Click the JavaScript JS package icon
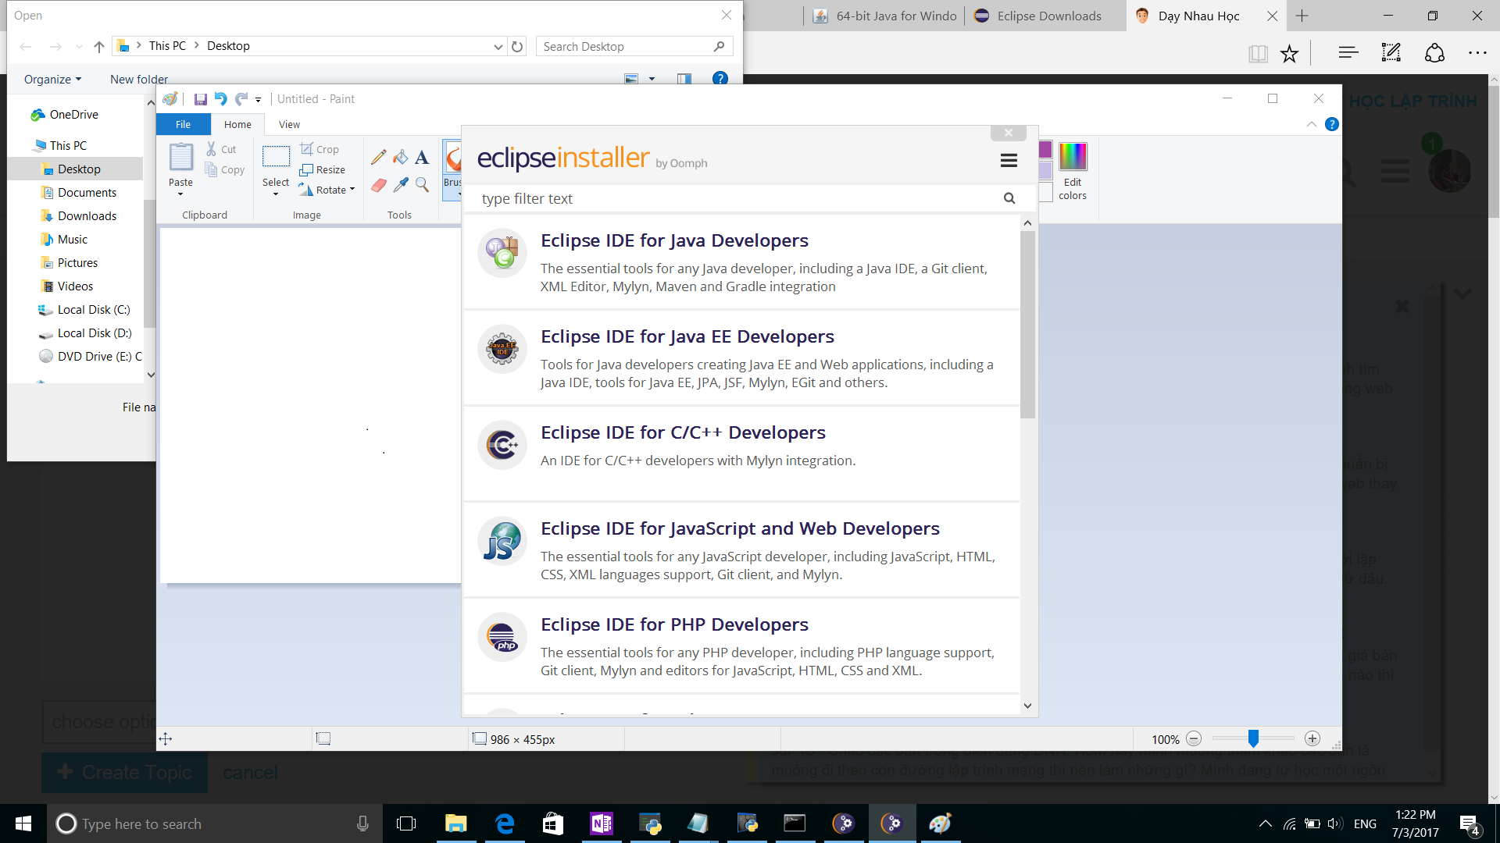The width and height of the screenshot is (1500, 843). [x=502, y=541]
